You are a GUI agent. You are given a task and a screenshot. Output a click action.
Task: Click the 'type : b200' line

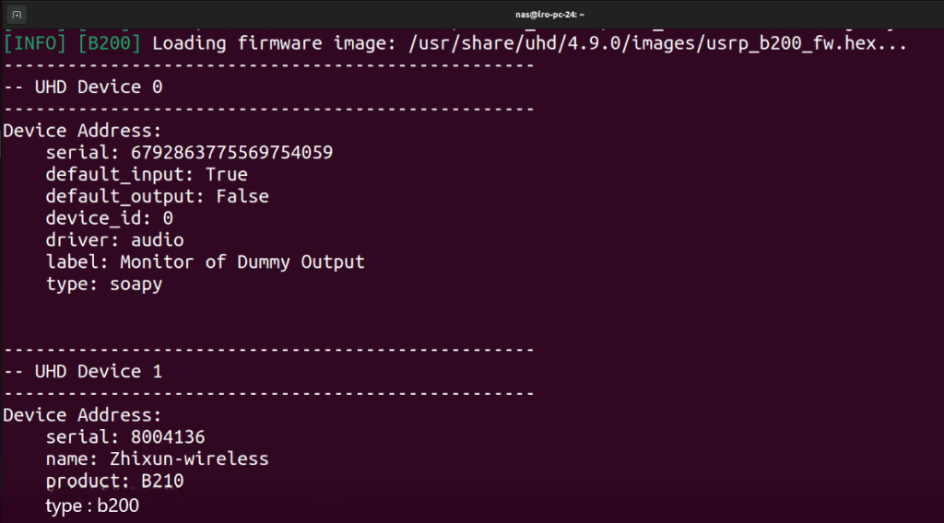pos(92,506)
